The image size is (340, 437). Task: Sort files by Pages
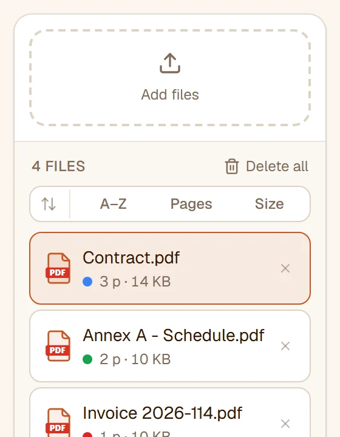pos(191,204)
